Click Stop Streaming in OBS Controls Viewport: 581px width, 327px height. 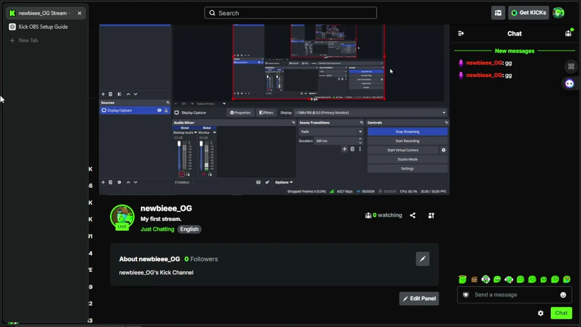[x=408, y=132]
